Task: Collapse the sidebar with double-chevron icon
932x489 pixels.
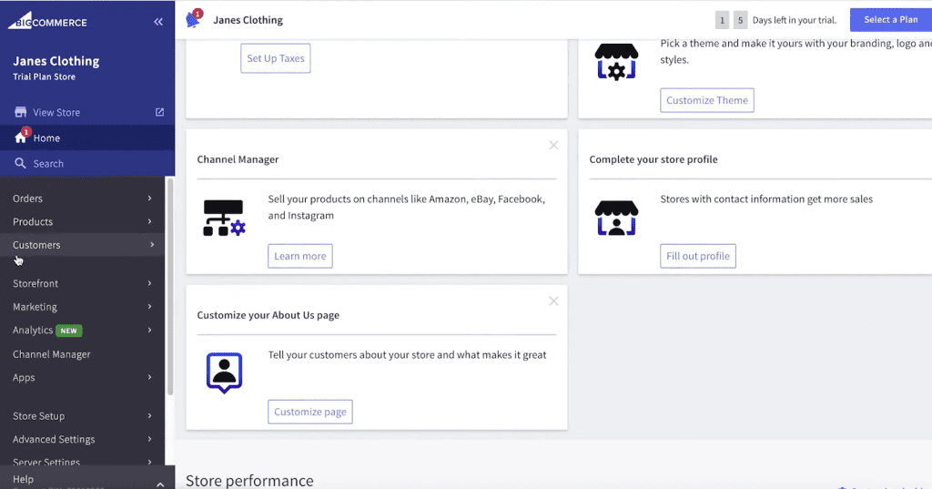Action: click(158, 22)
